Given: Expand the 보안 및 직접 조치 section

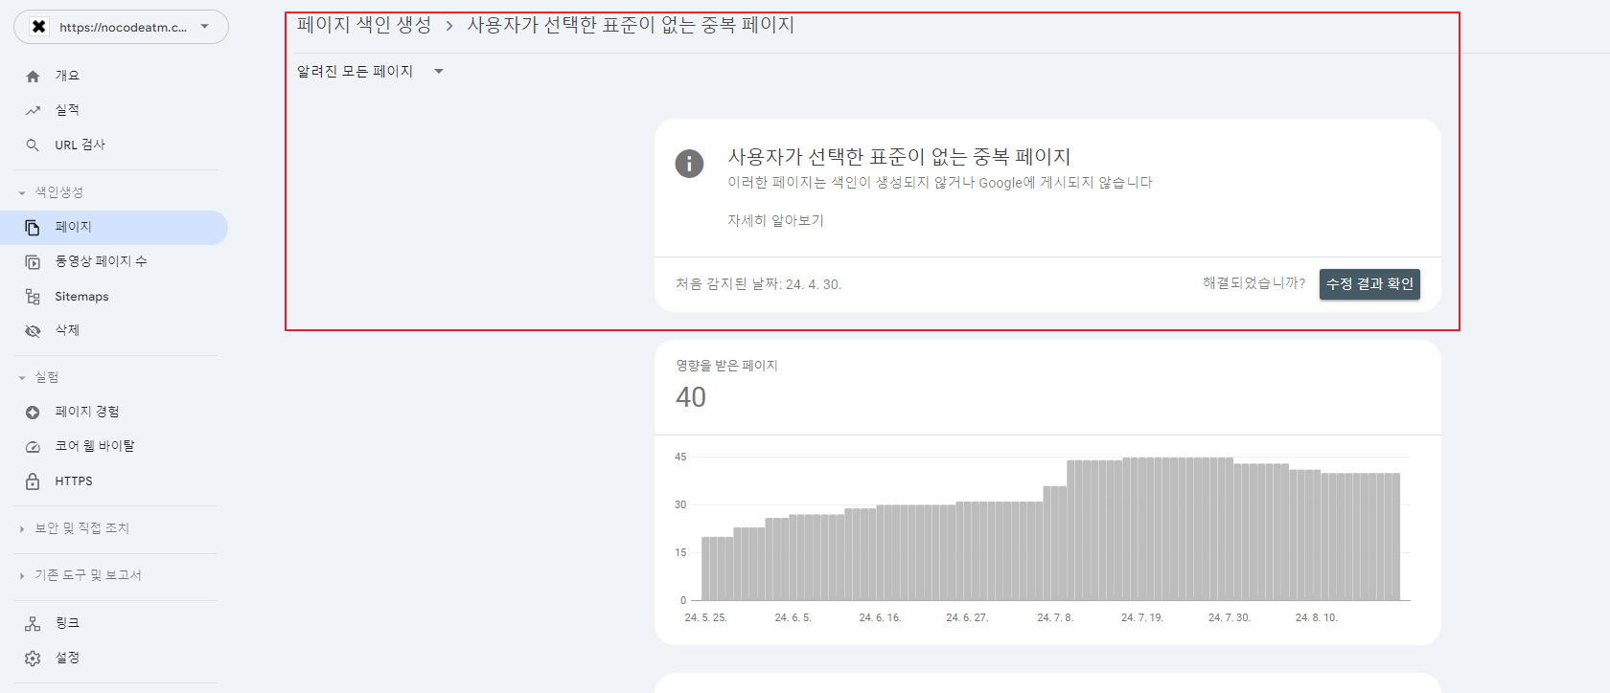Looking at the screenshot, I should (x=22, y=528).
